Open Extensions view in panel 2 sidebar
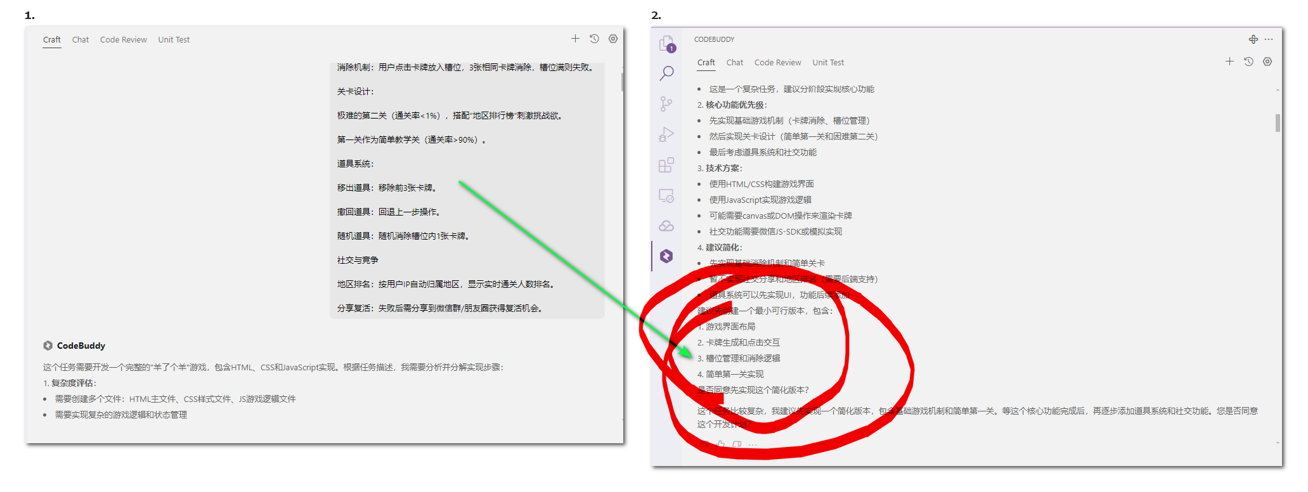This screenshot has width=1308, height=492. [666, 165]
